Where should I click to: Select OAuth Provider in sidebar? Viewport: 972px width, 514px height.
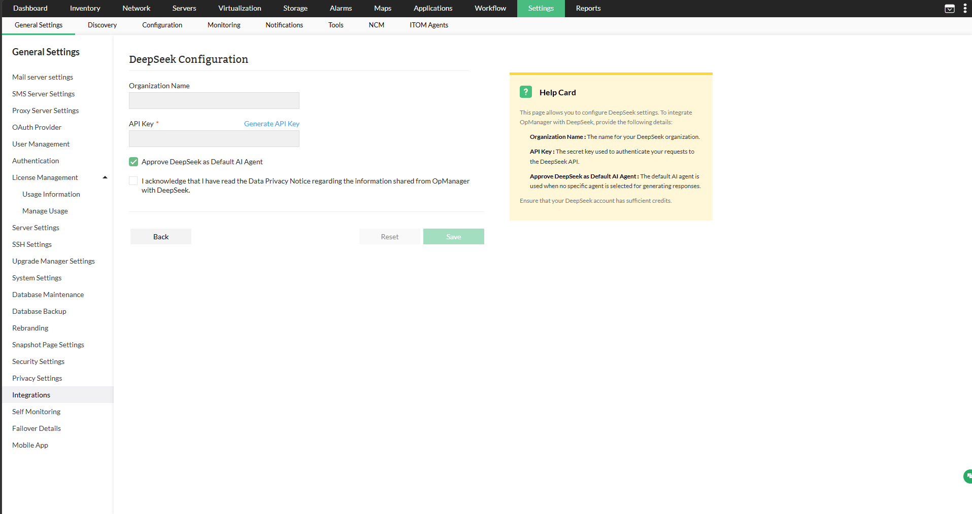tap(37, 127)
